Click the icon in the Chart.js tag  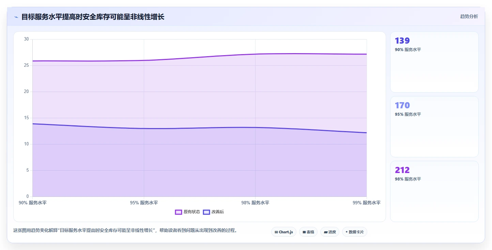(x=276, y=232)
